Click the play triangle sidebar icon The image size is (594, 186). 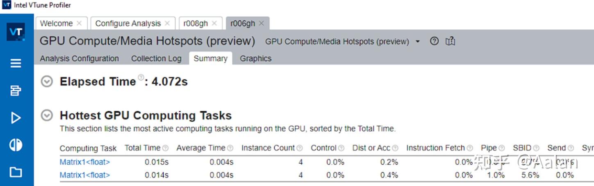(x=16, y=118)
